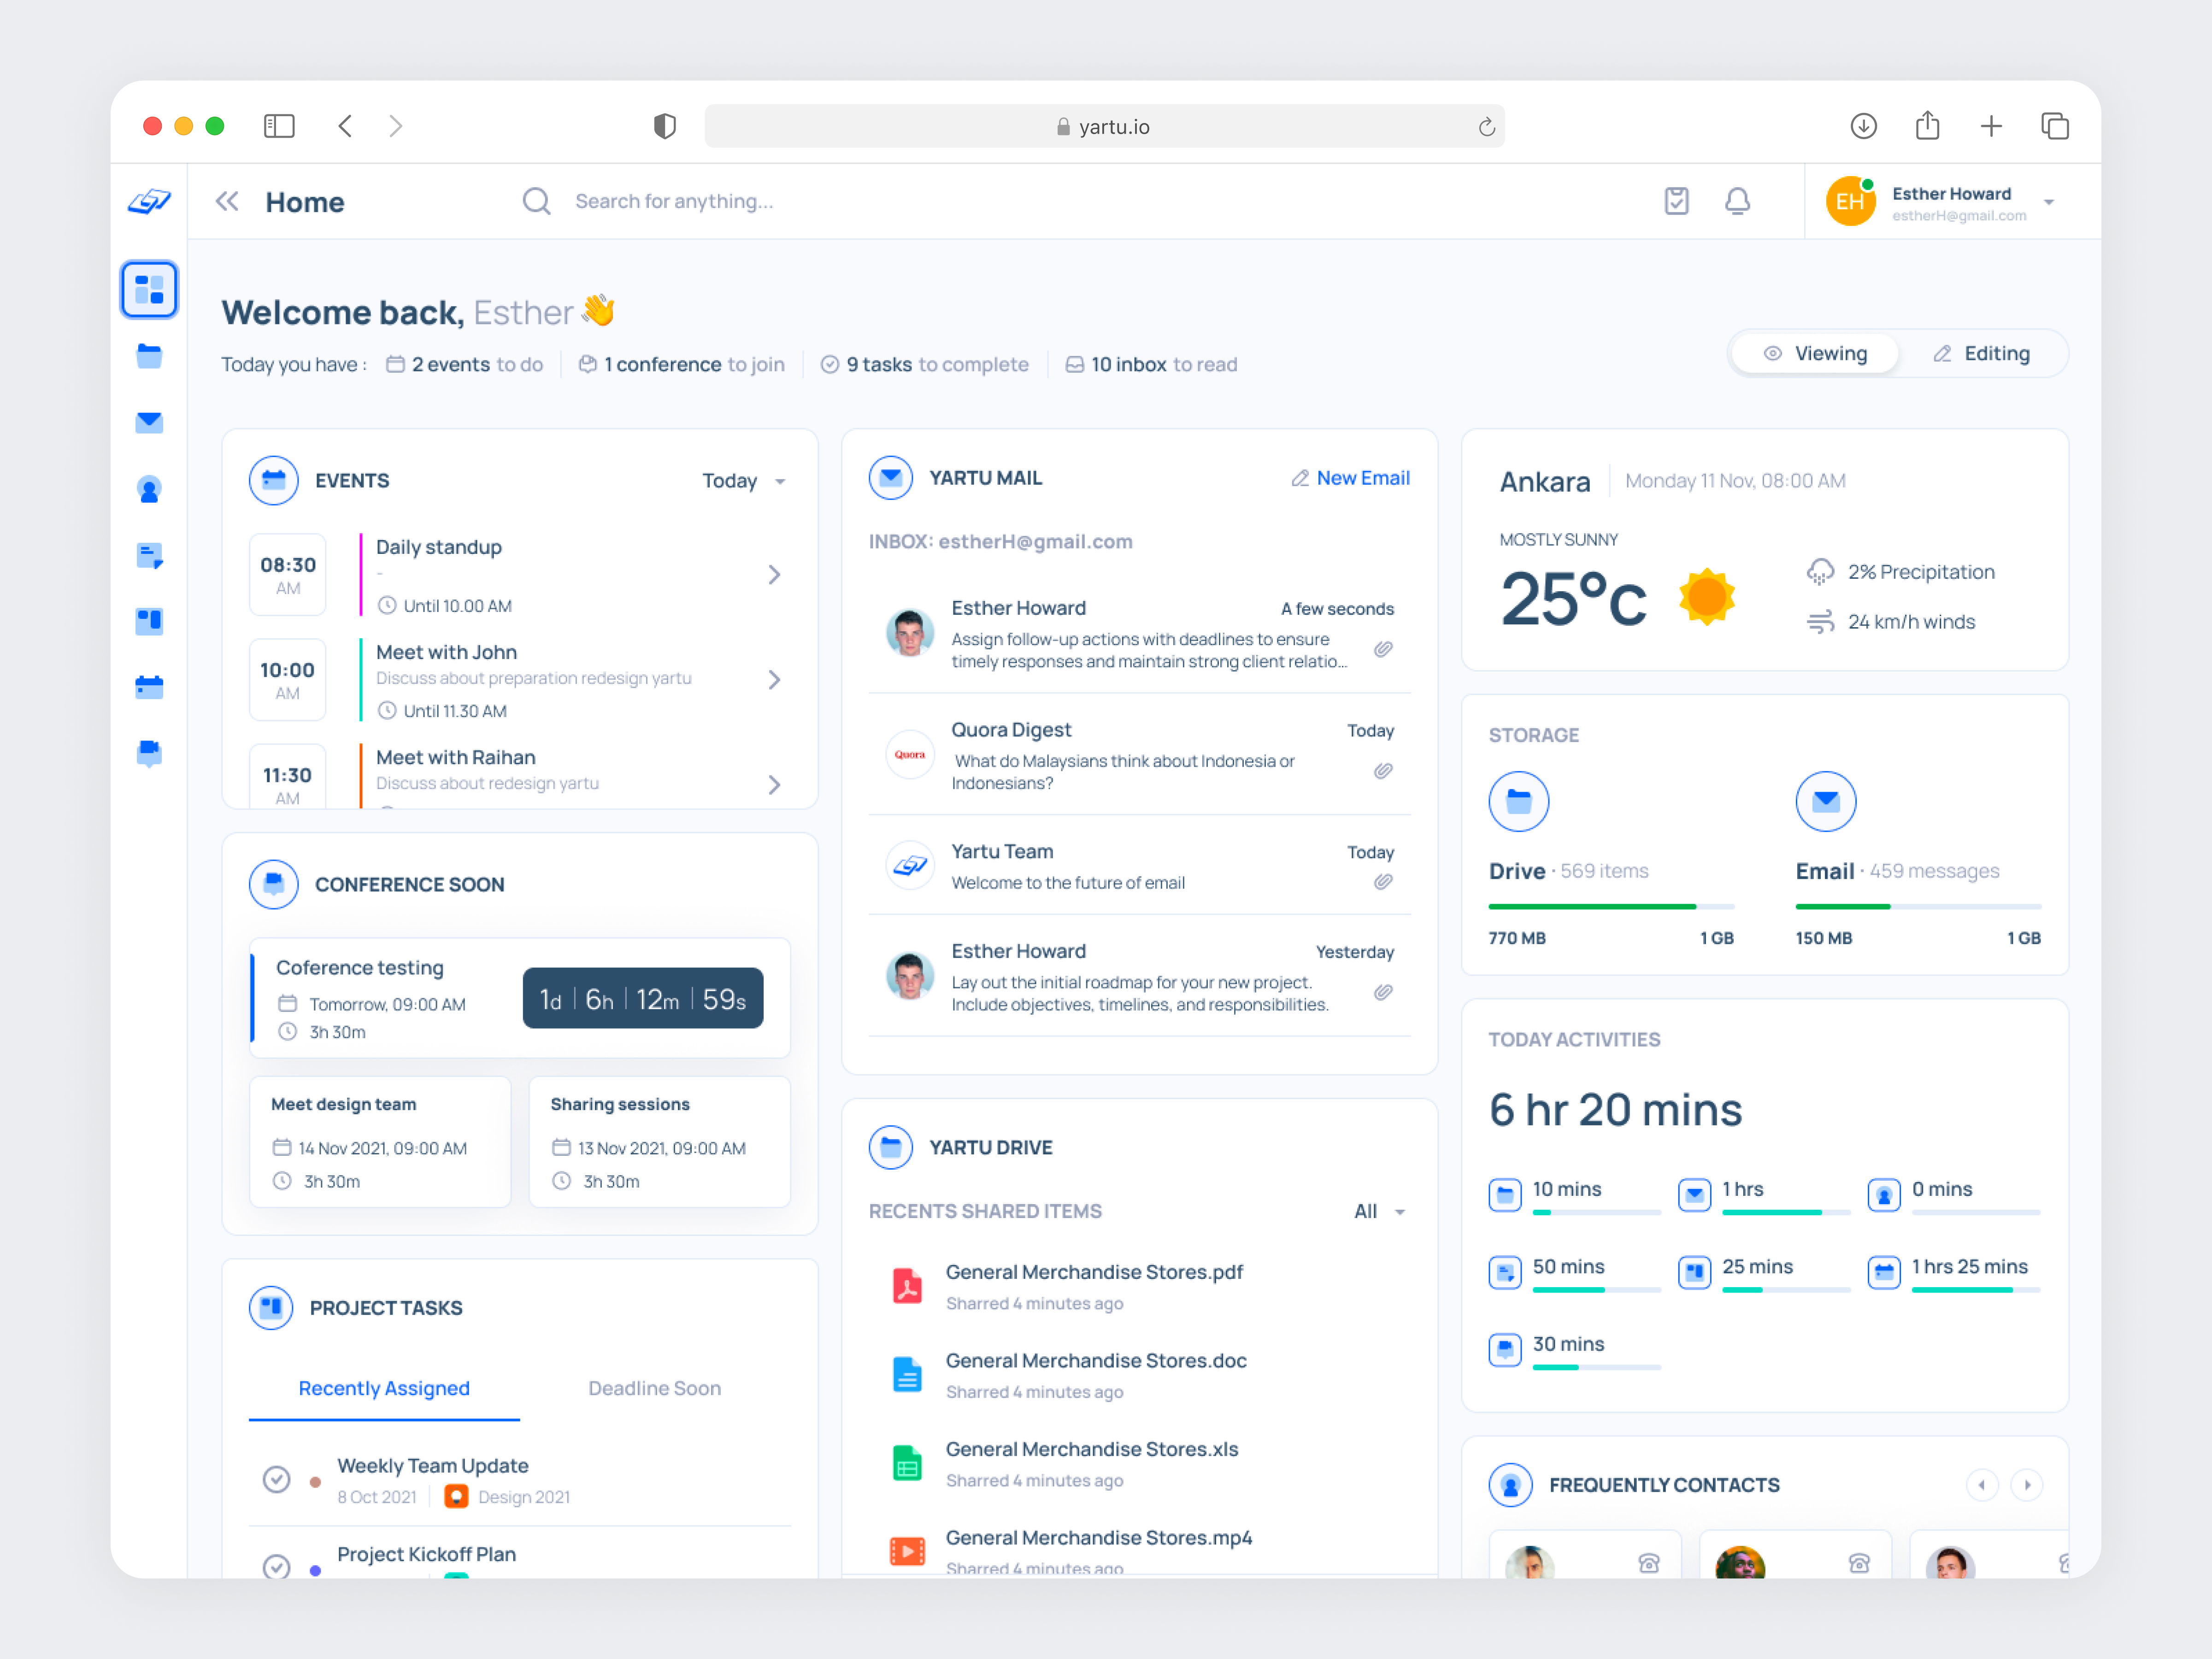The width and height of the screenshot is (2212, 1659).
Task: Select the Recently Assigned tab
Action: (x=384, y=1388)
